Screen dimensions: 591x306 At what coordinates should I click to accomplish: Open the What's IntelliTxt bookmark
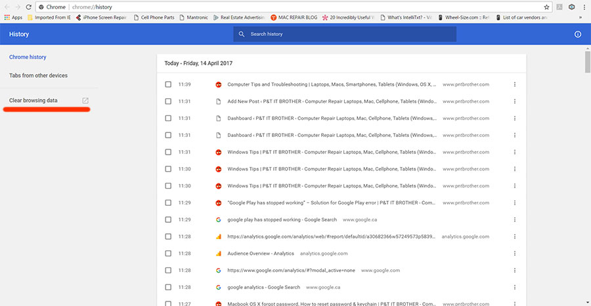pos(406,17)
